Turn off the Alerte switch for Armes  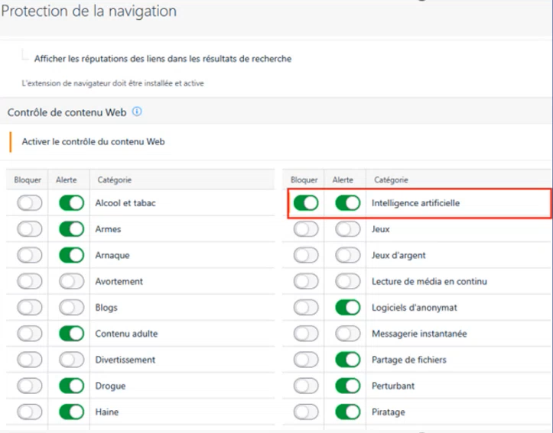click(71, 229)
